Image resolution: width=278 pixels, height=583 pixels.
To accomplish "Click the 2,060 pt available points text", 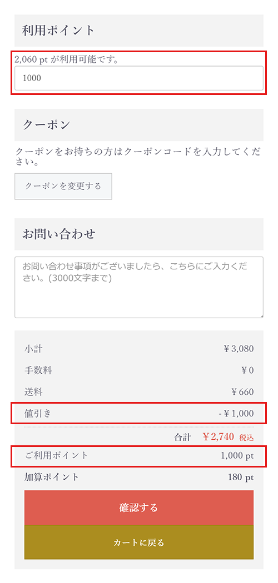I will (x=67, y=59).
